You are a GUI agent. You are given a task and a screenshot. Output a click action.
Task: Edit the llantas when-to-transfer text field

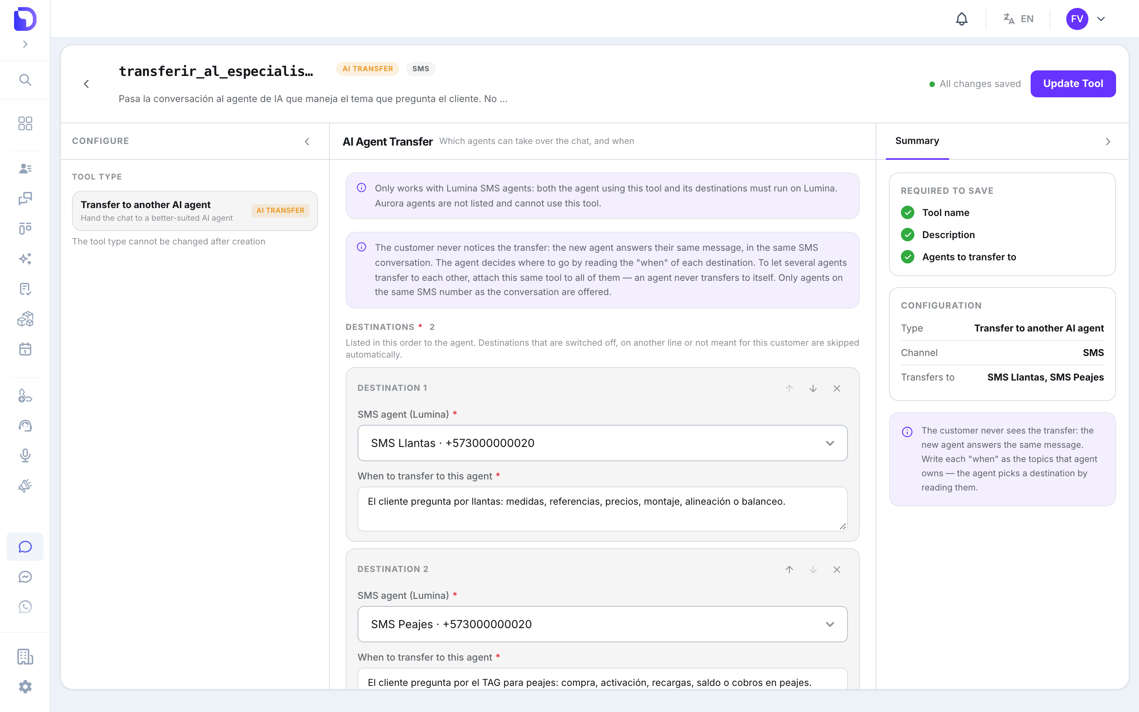[x=602, y=509]
